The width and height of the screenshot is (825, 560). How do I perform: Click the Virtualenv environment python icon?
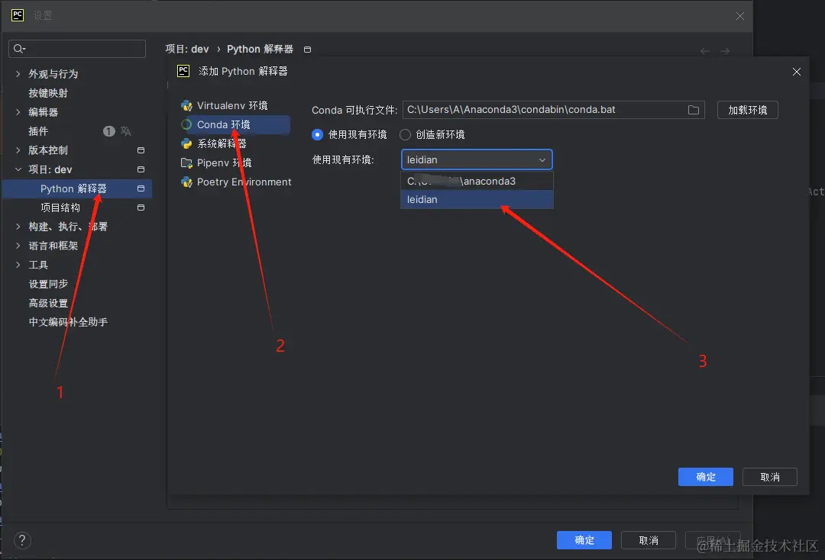point(186,105)
